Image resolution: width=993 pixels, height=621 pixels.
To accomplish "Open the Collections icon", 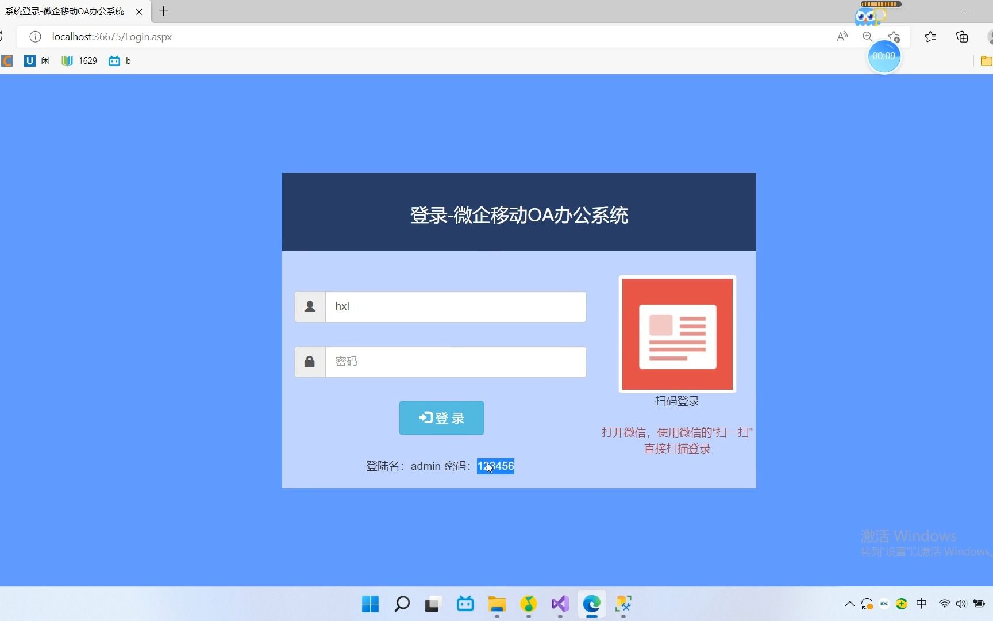I will click(962, 37).
